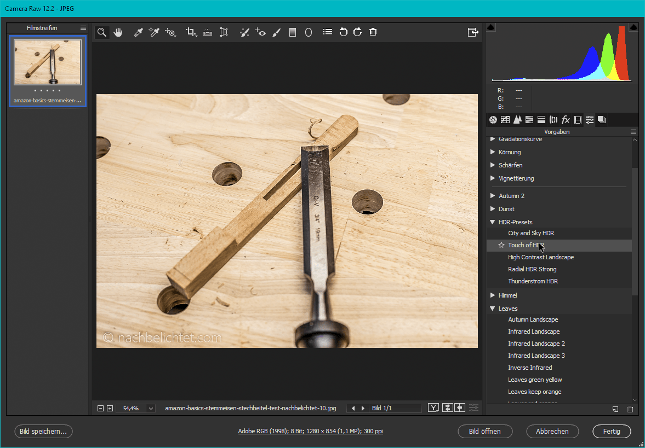Select the Straighten tool
645x448 pixels.
pos(207,32)
